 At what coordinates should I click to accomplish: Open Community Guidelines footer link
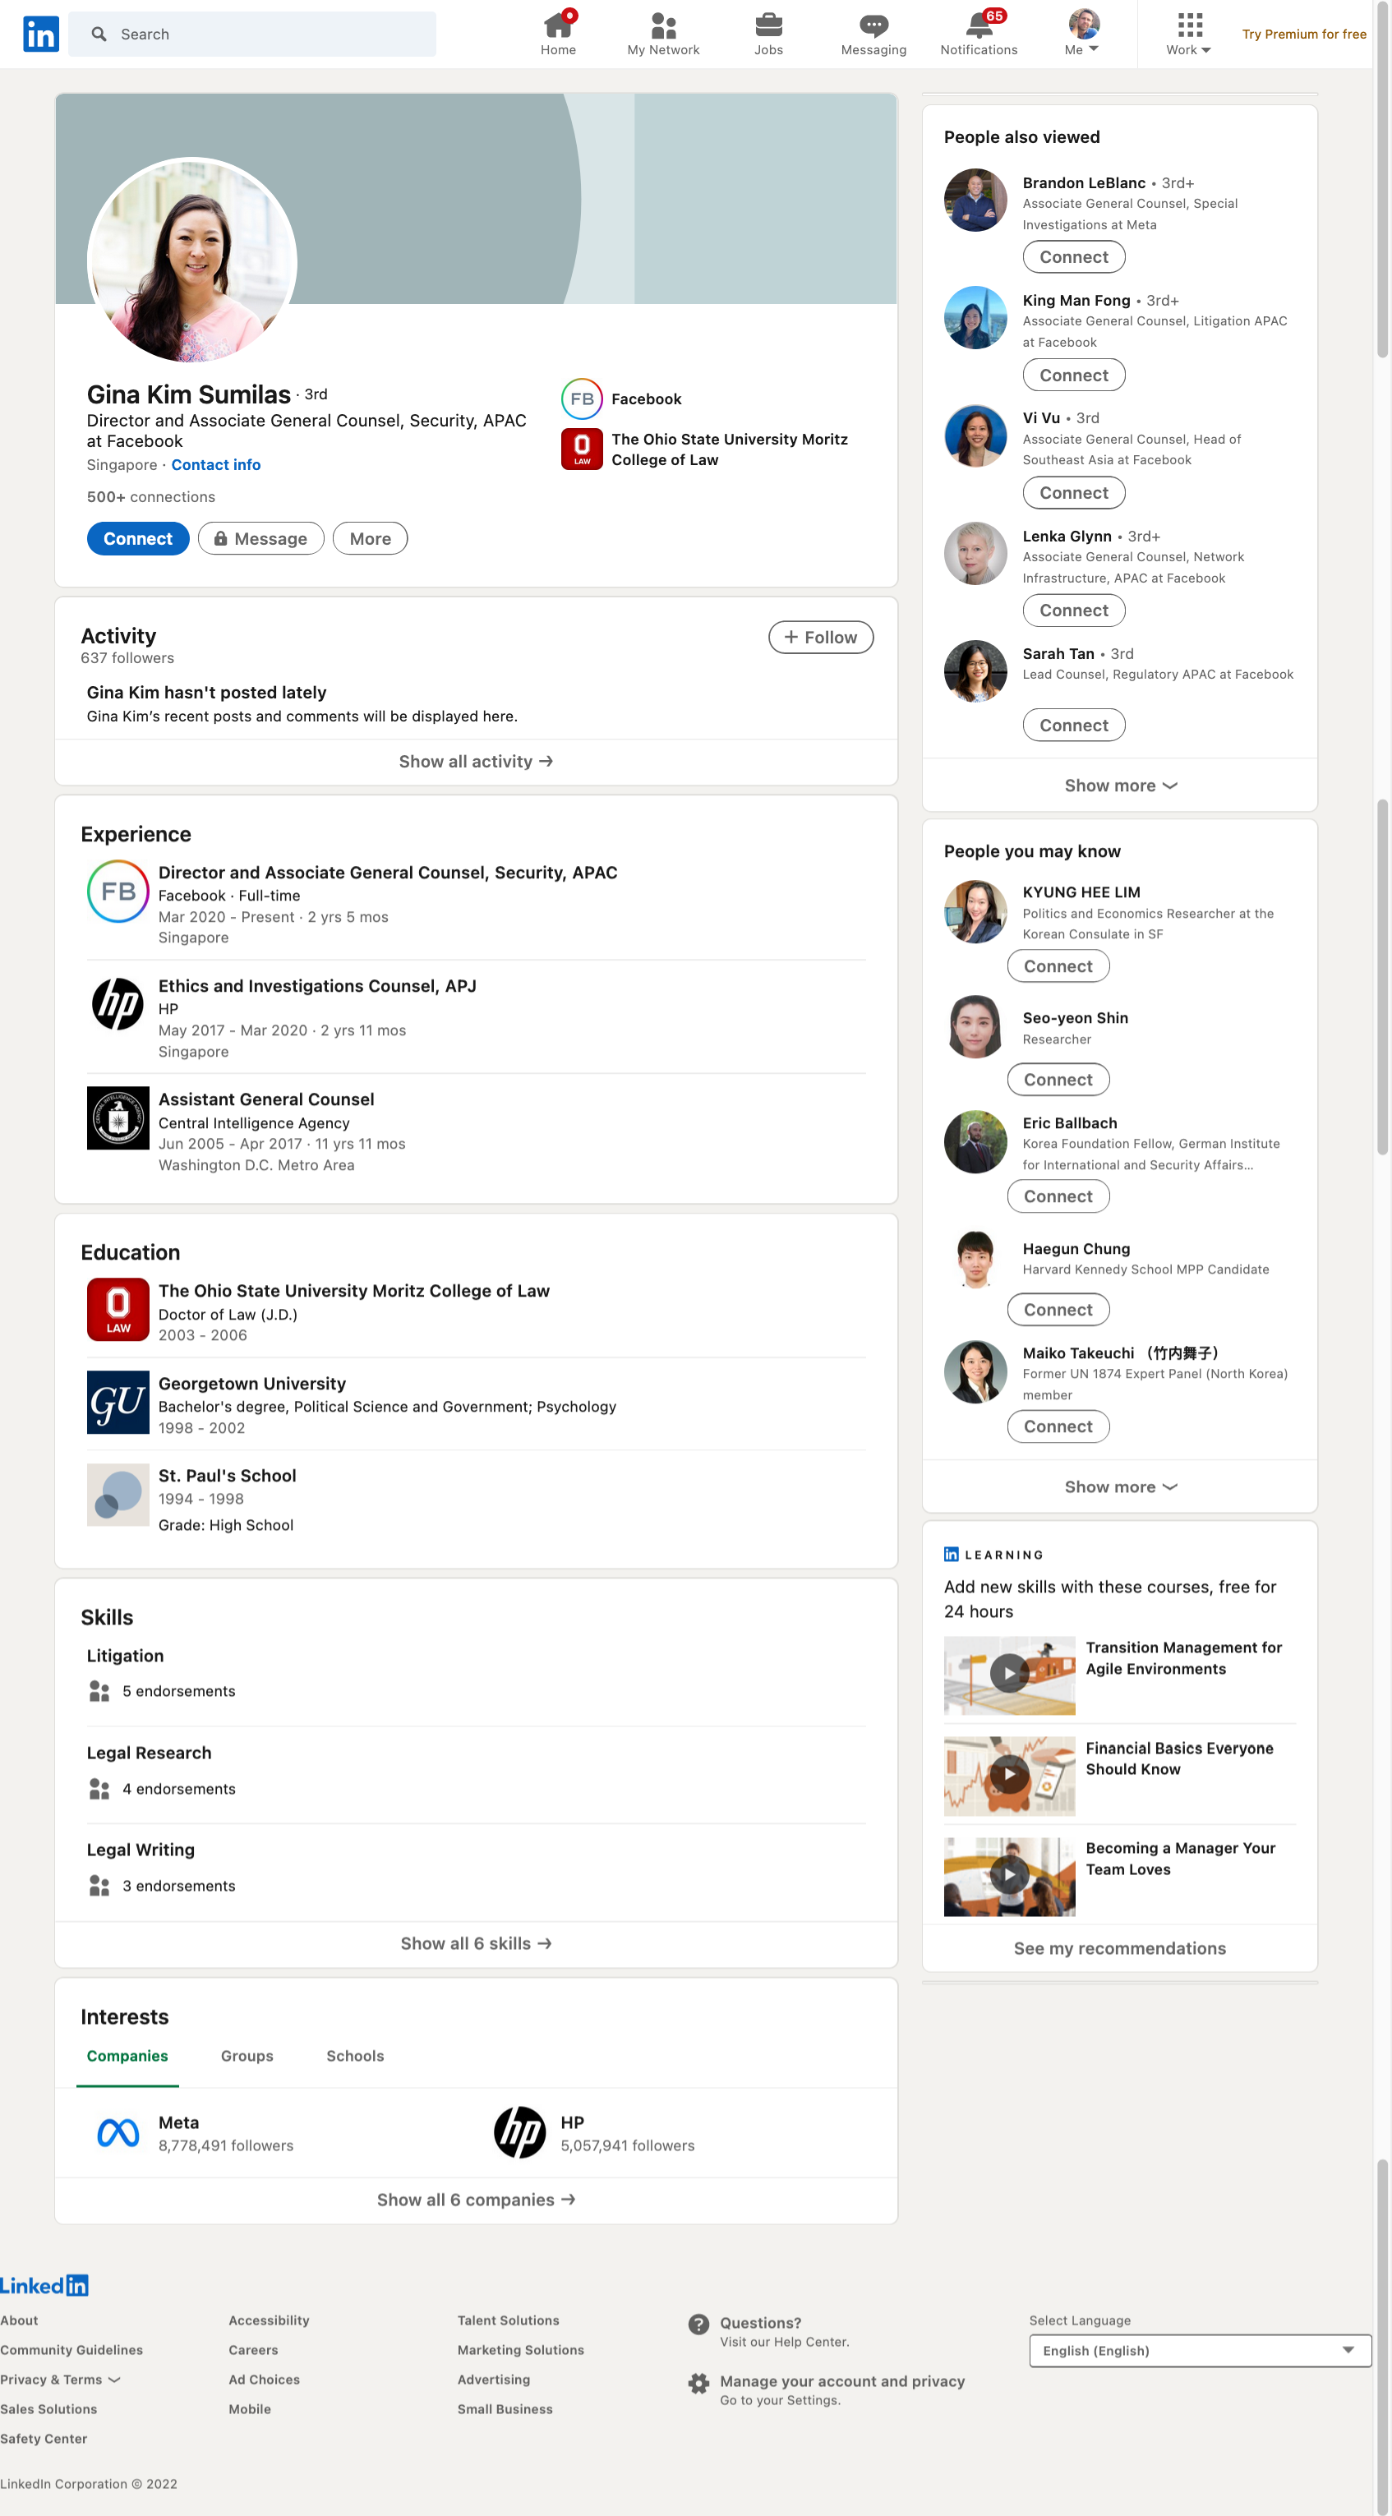[x=71, y=2350]
